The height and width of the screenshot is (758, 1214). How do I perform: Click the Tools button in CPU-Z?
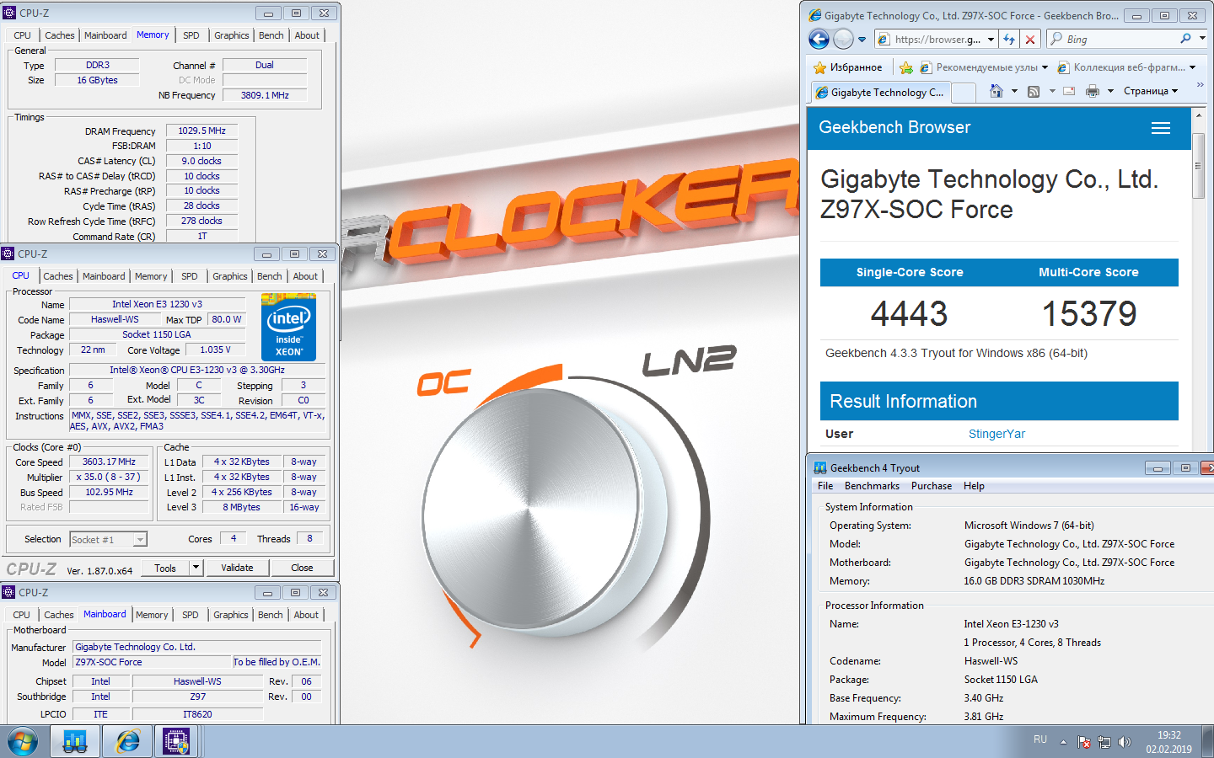coord(165,568)
